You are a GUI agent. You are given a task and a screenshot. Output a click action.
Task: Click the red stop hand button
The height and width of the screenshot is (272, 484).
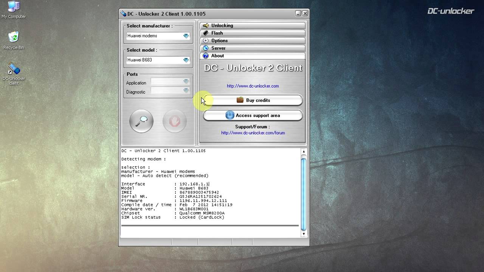point(175,121)
